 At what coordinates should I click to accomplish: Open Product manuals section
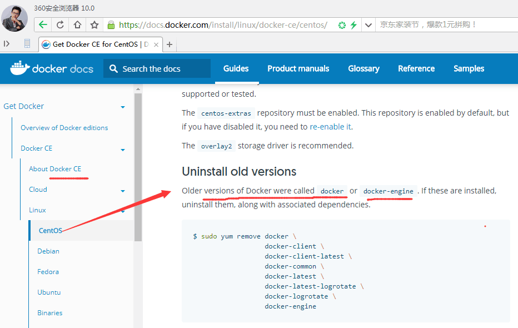coord(298,68)
